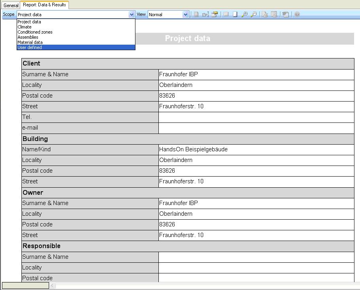Viewport: 360px width, 290px height.
Task: Zoom in with the plus magnifier
Action: click(244, 15)
